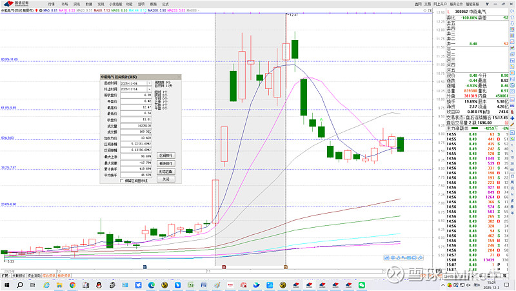Open Chrome from the taskbar
Screen dimensions: 516x291
(72, 285)
